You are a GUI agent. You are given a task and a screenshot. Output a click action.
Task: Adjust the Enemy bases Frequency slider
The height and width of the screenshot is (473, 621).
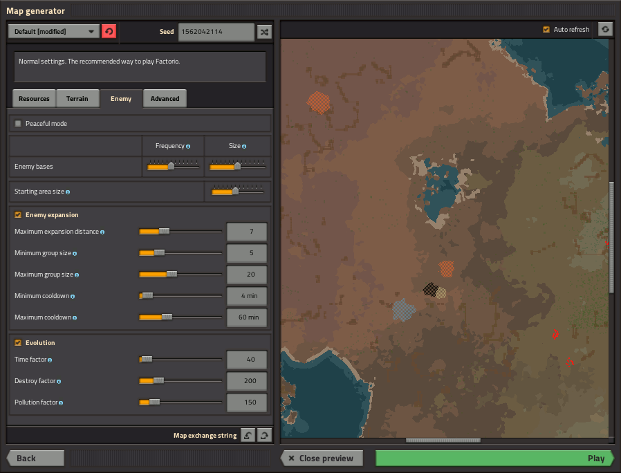173,167
